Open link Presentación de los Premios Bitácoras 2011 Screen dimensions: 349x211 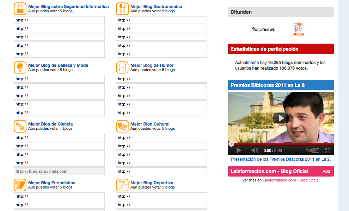(x=281, y=159)
